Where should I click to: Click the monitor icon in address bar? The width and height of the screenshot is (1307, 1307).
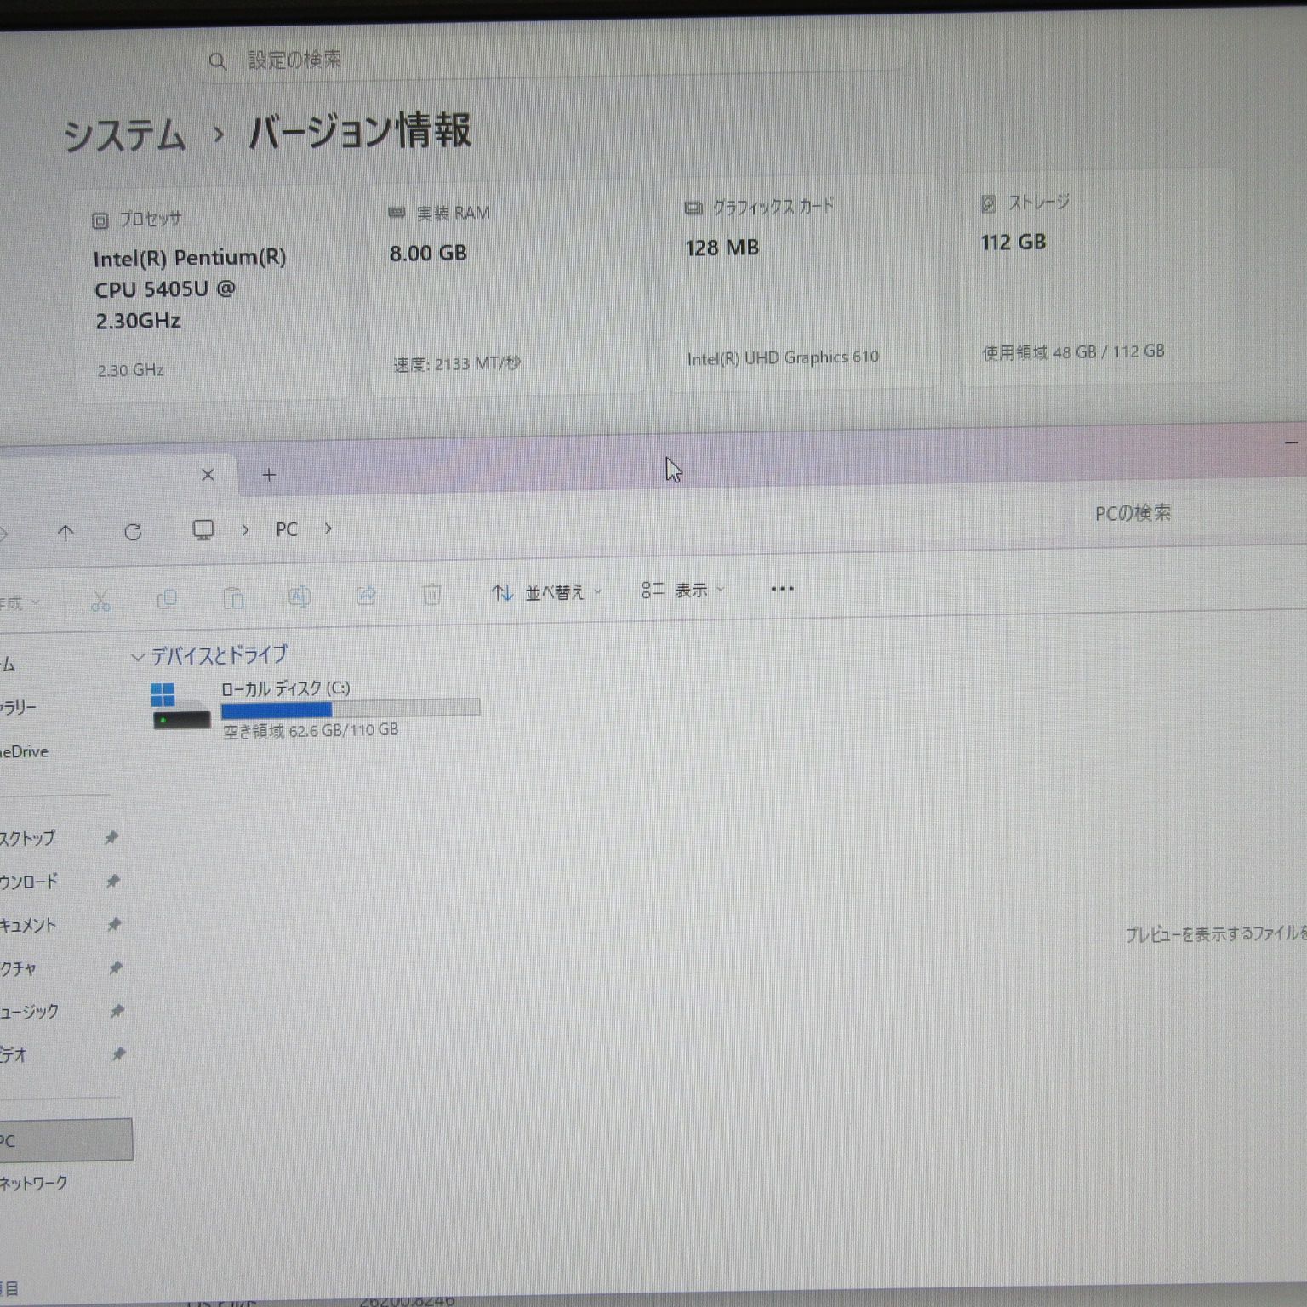coord(203,530)
